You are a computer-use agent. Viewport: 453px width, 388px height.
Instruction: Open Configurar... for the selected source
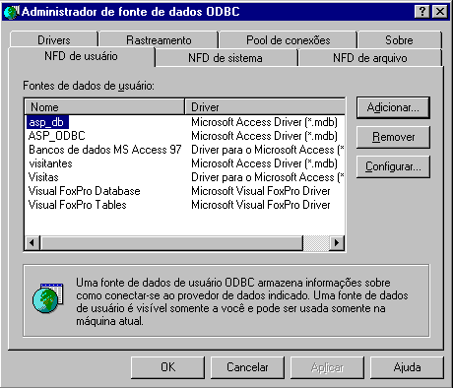393,166
